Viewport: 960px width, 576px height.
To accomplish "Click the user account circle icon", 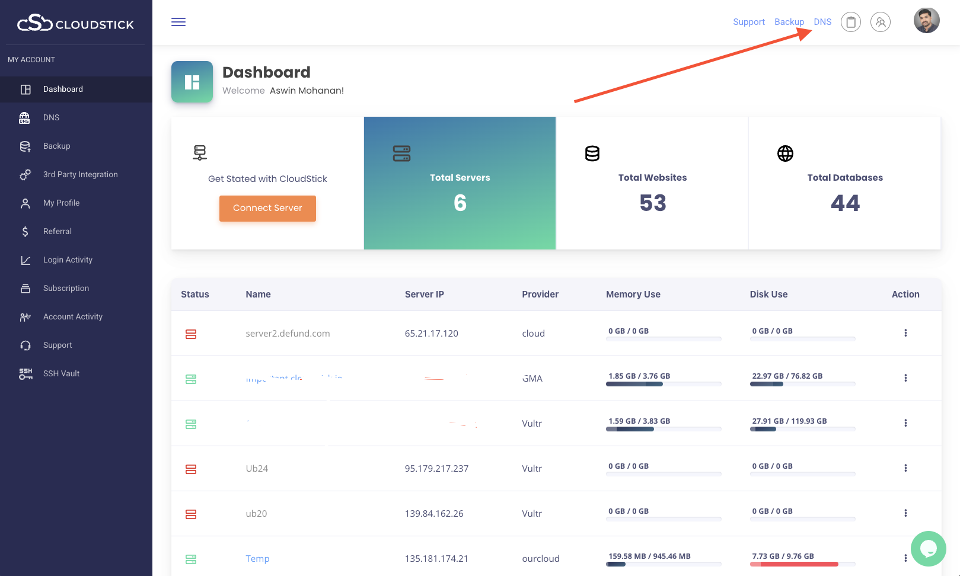I will click(880, 22).
